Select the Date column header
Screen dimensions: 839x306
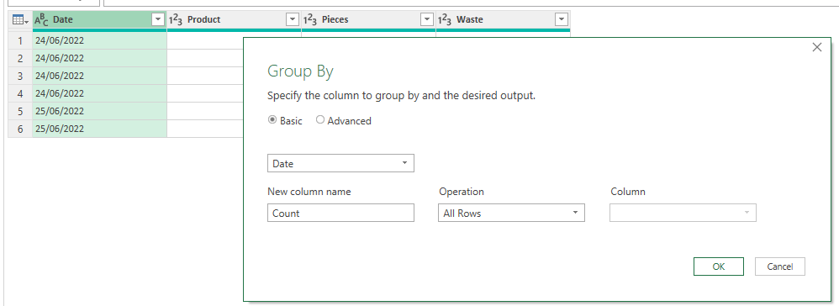point(99,20)
